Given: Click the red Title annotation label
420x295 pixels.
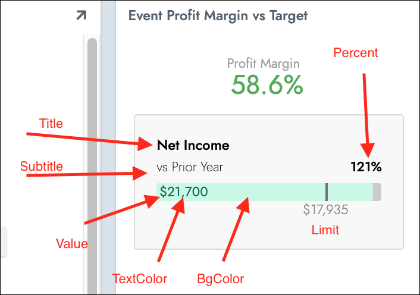Looking at the screenshot, I should tap(51, 124).
